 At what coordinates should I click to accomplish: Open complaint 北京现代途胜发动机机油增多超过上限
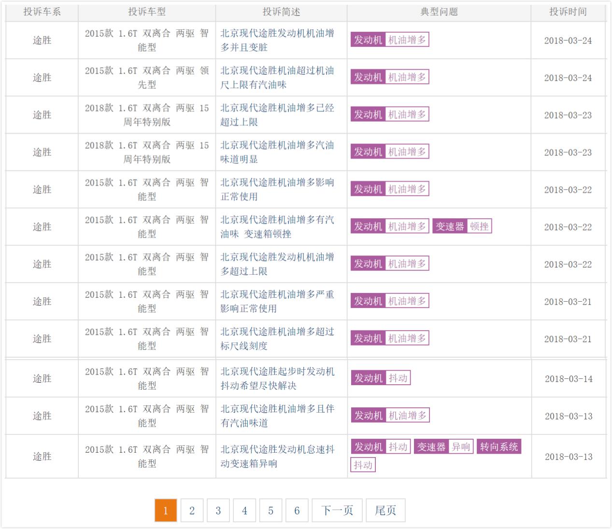coord(277,264)
